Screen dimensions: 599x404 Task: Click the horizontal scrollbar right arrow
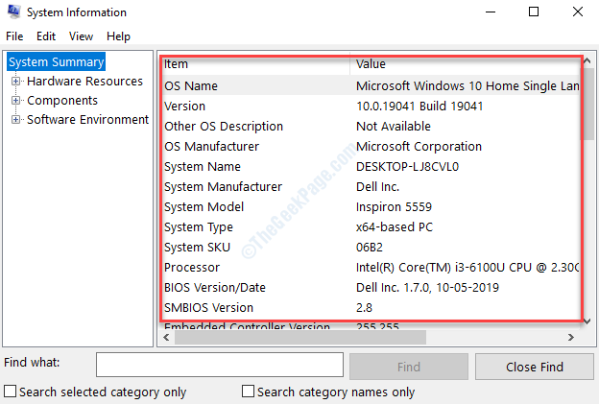(x=571, y=337)
